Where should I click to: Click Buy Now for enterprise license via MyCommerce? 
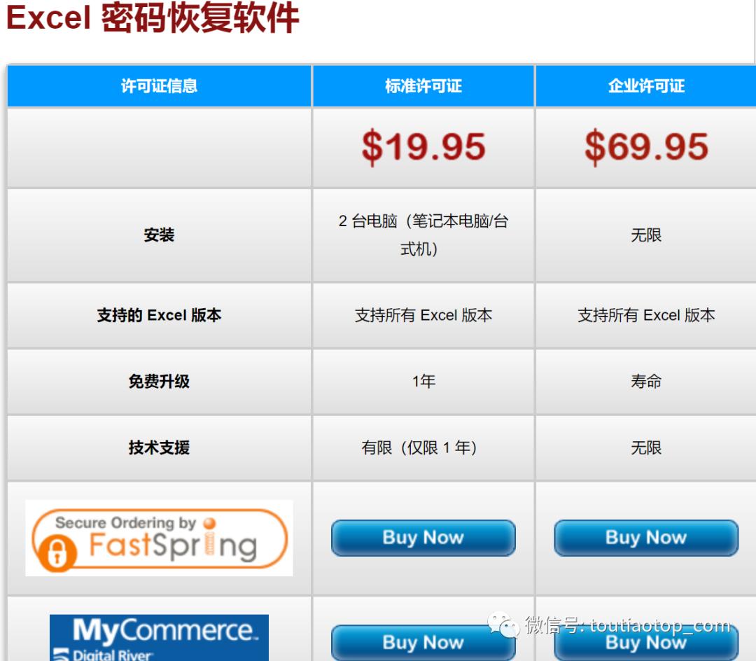pos(645,642)
